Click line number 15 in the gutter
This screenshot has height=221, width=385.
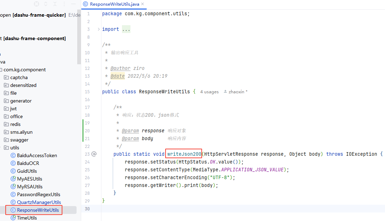(87, 92)
